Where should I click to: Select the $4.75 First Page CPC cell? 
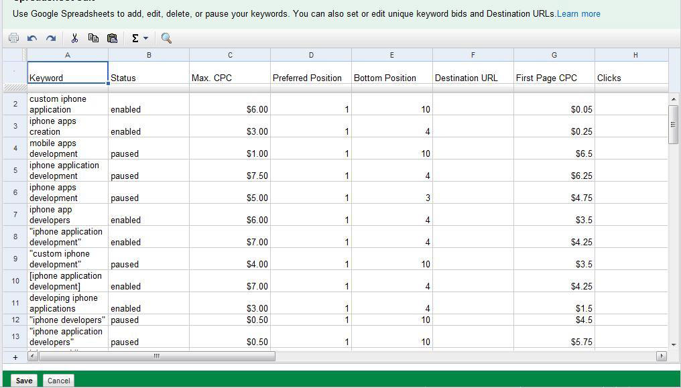pyautogui.click(x=554, y=193)
